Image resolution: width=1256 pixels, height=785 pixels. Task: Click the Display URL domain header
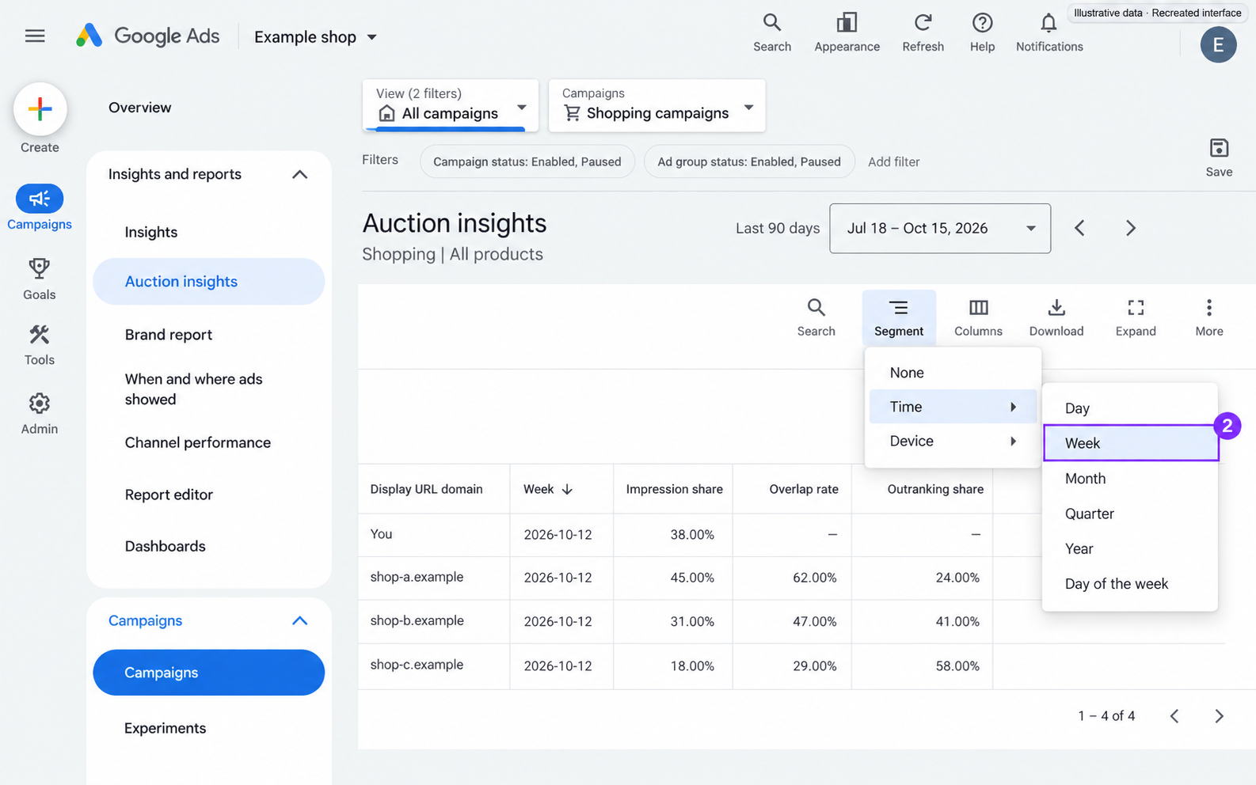[x=426, y=489]
